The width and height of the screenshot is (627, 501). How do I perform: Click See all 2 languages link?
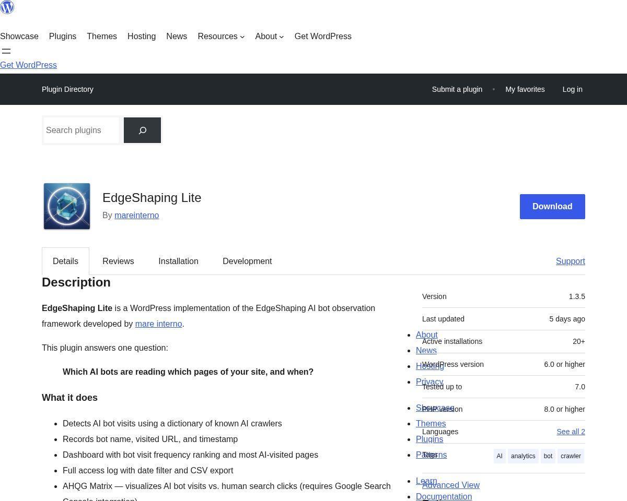[571, 432]
